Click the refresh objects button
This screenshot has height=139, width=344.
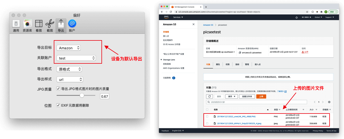pos(210,96)
